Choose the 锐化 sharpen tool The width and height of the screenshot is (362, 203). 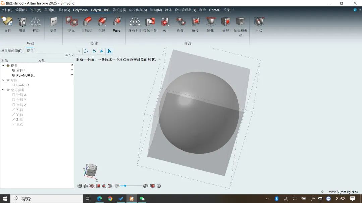[210, 23]
